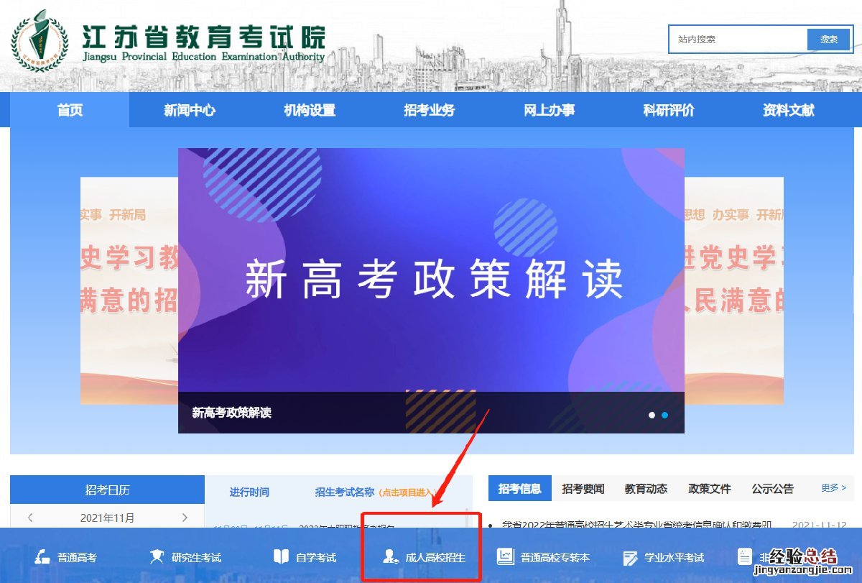Open the 资料文献 navigation menu
This screenshot has width=862, height=583.
click(789, 110)
